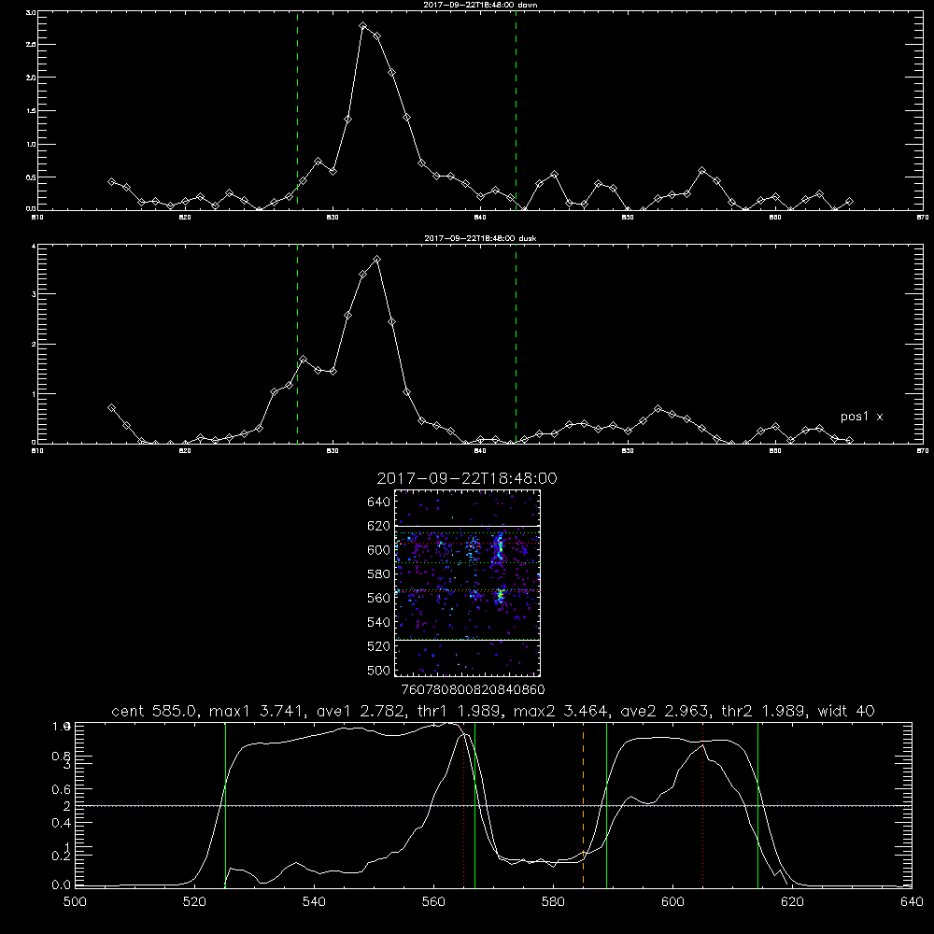Viewport: 934px width, 934px height.
Task: Click heatmap y-axis label '640'
Action: (379, 502)
